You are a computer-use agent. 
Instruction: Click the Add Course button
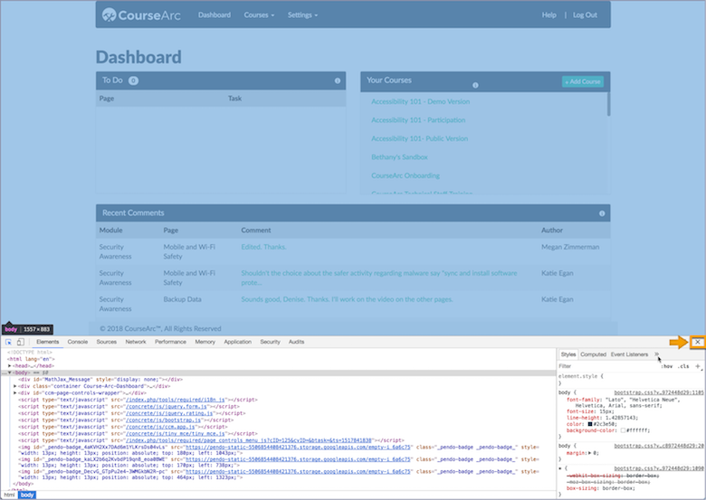[x=583, y=81]
